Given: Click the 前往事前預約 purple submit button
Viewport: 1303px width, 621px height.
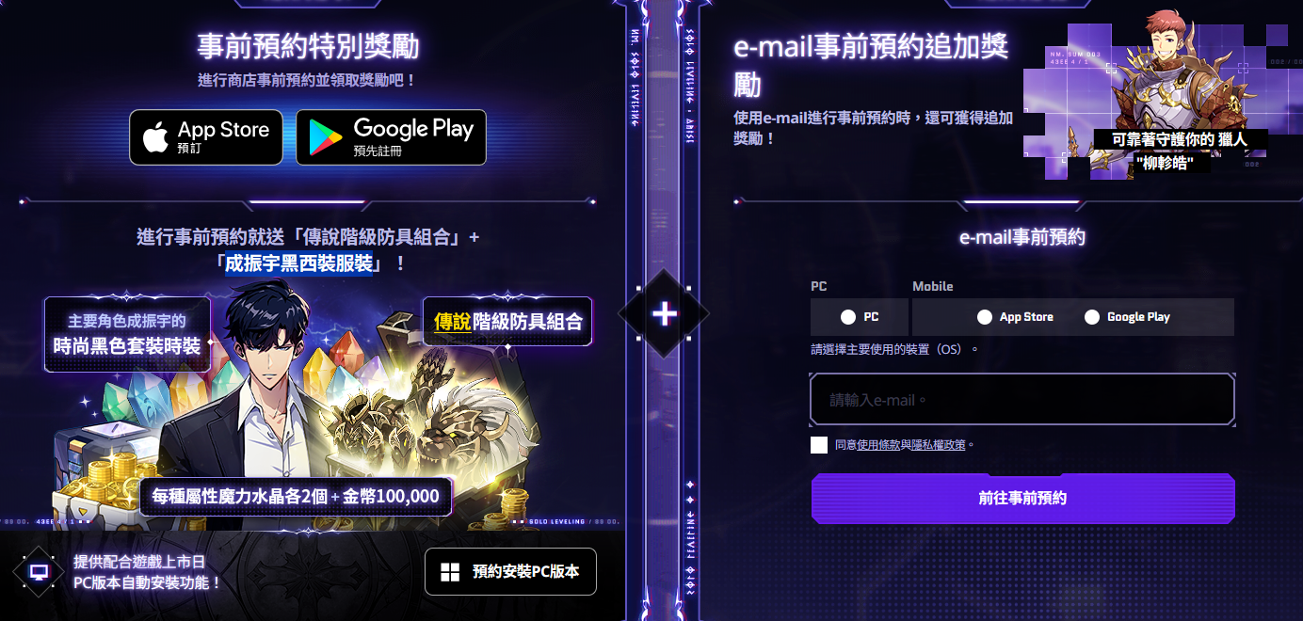Looking at the screenshot, I should pos(1022,499).
